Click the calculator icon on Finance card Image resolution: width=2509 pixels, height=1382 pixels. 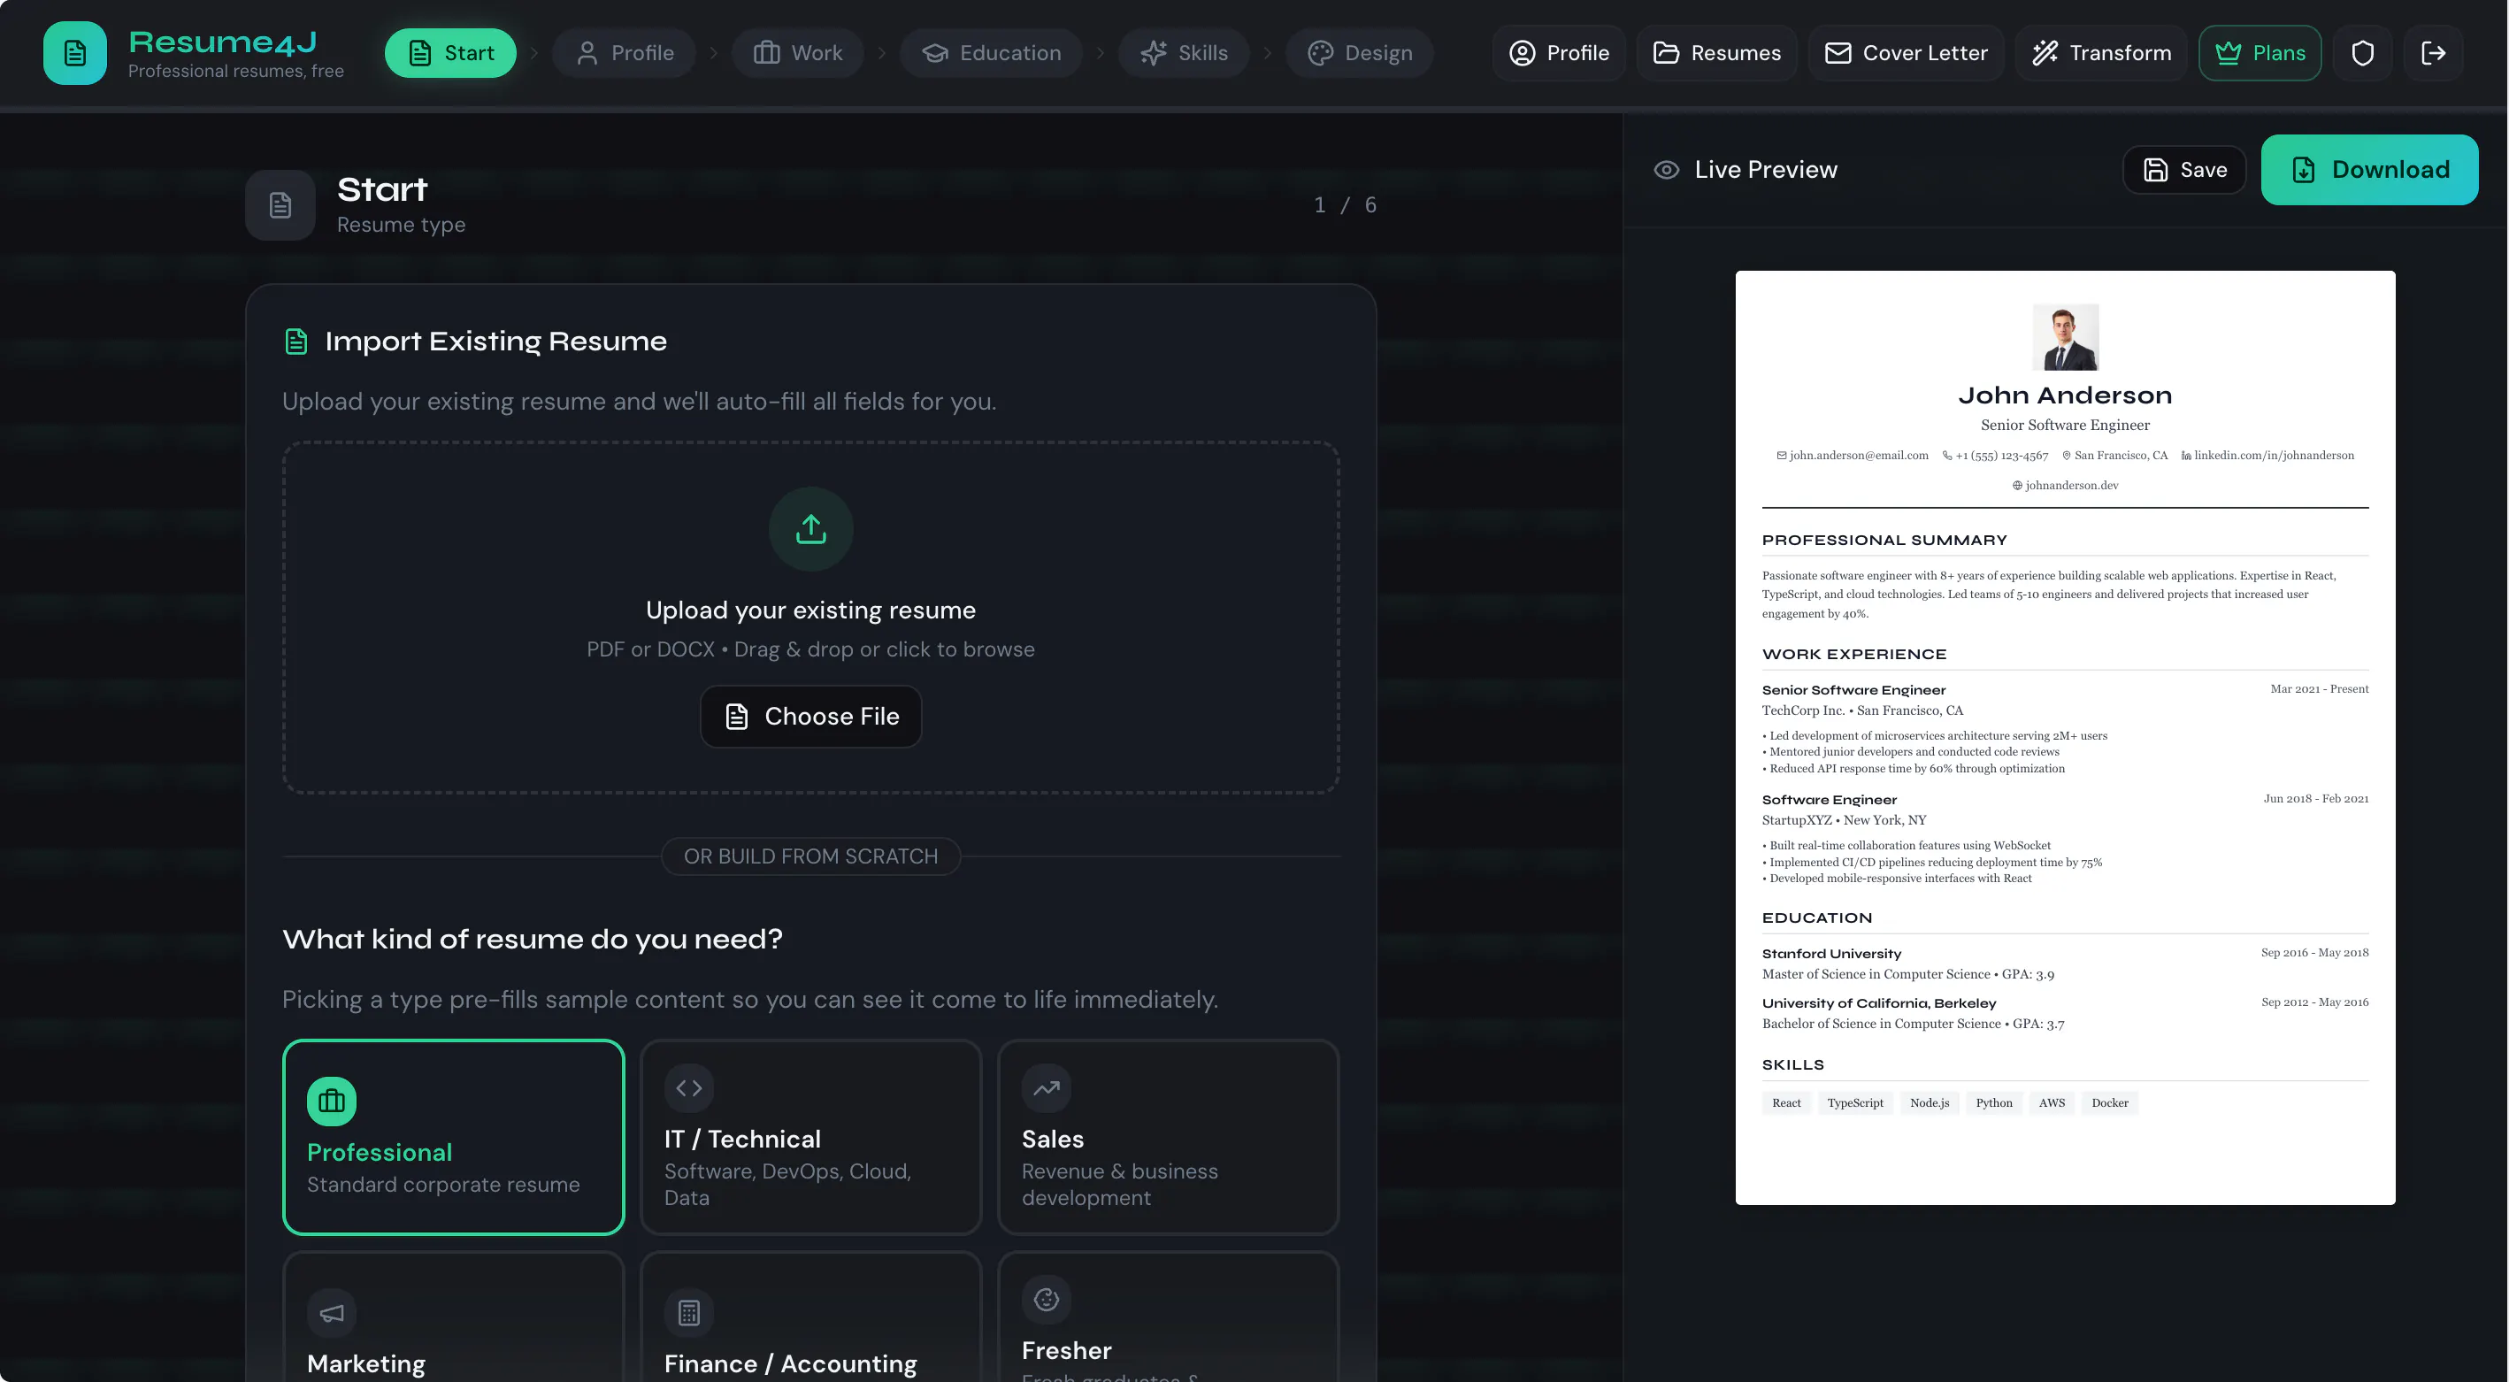point(688,1313)
